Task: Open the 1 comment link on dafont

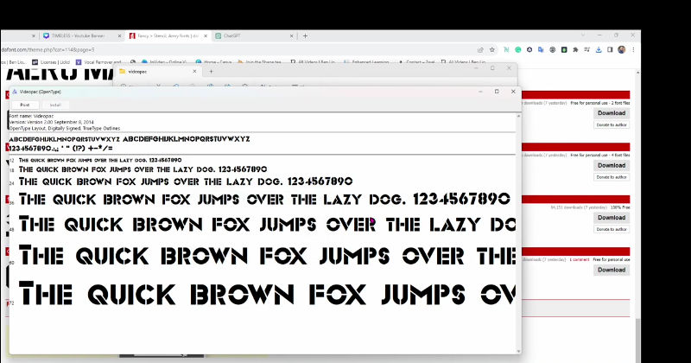Action: pos(579,260)
